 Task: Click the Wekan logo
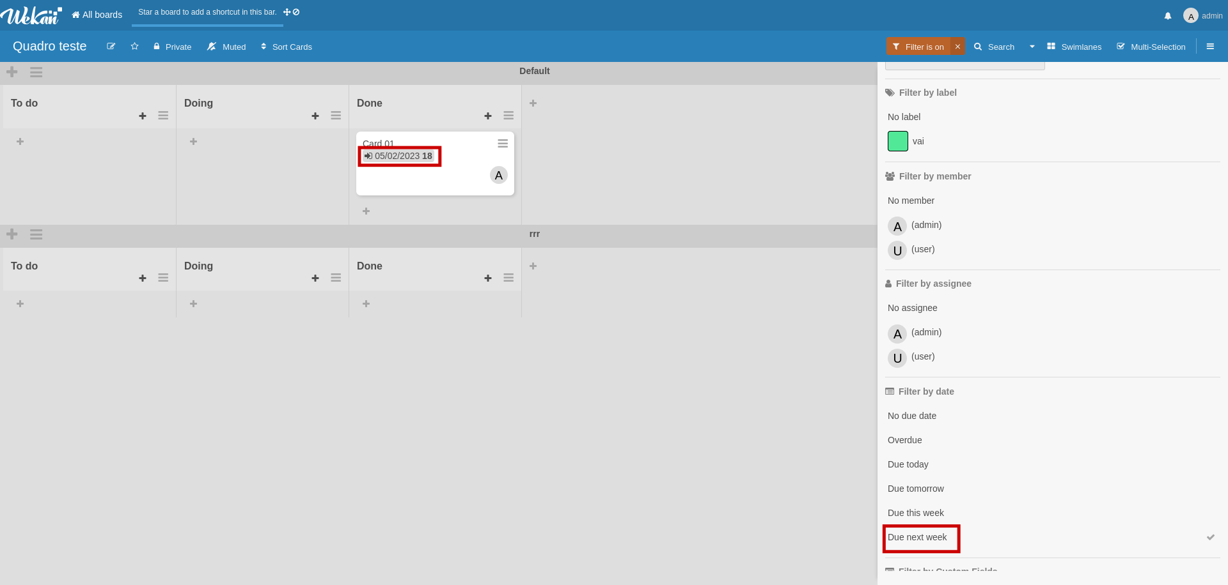(31, 15)
